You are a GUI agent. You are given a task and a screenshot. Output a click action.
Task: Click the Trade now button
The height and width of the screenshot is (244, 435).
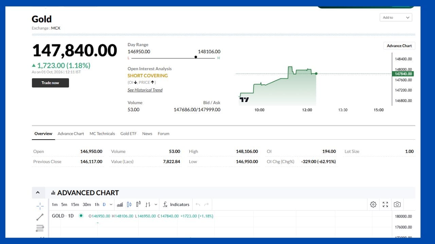50,83
